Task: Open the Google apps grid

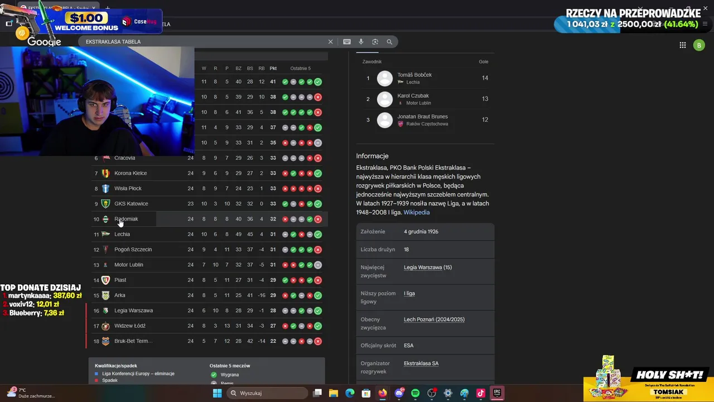Action: [x=682, y=45]
